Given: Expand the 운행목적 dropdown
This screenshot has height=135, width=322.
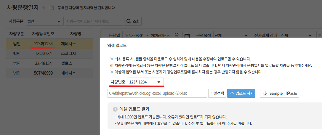Looking at the screenshot, I should point(232,36).
